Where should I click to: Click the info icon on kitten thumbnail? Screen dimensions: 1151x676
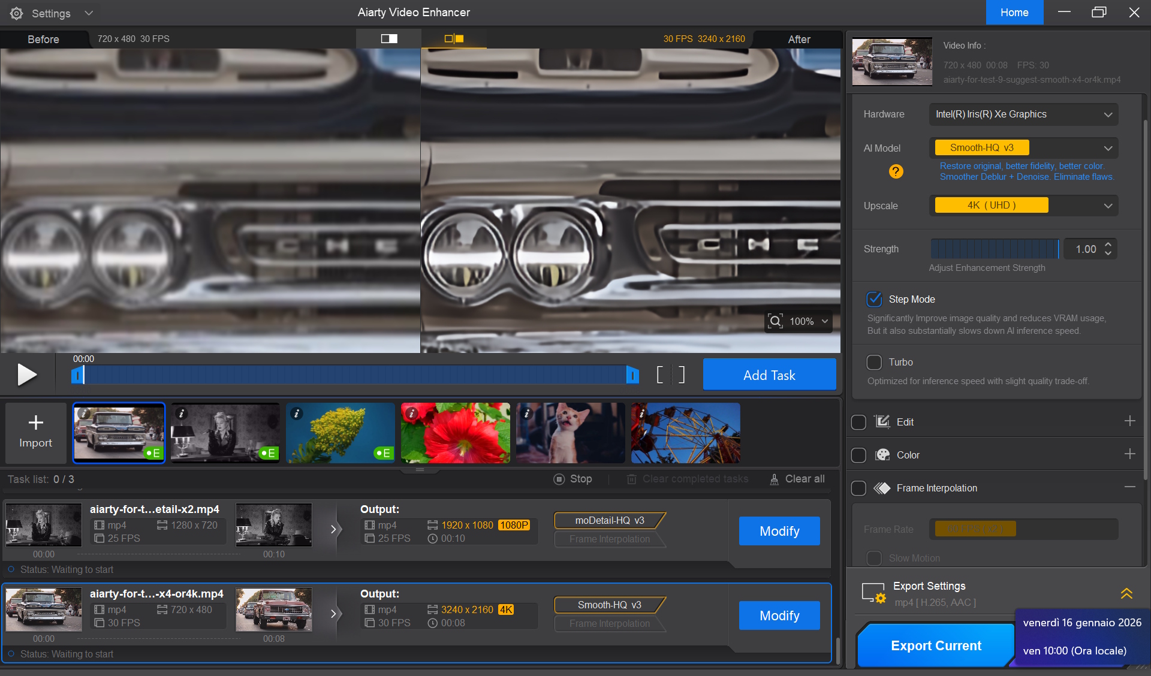[526, 414]
